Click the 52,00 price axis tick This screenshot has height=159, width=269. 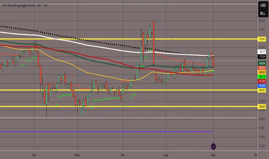point(262,146)
